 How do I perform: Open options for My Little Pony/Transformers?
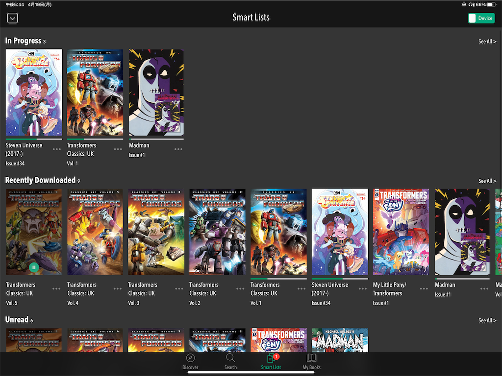tap(424, 288)
